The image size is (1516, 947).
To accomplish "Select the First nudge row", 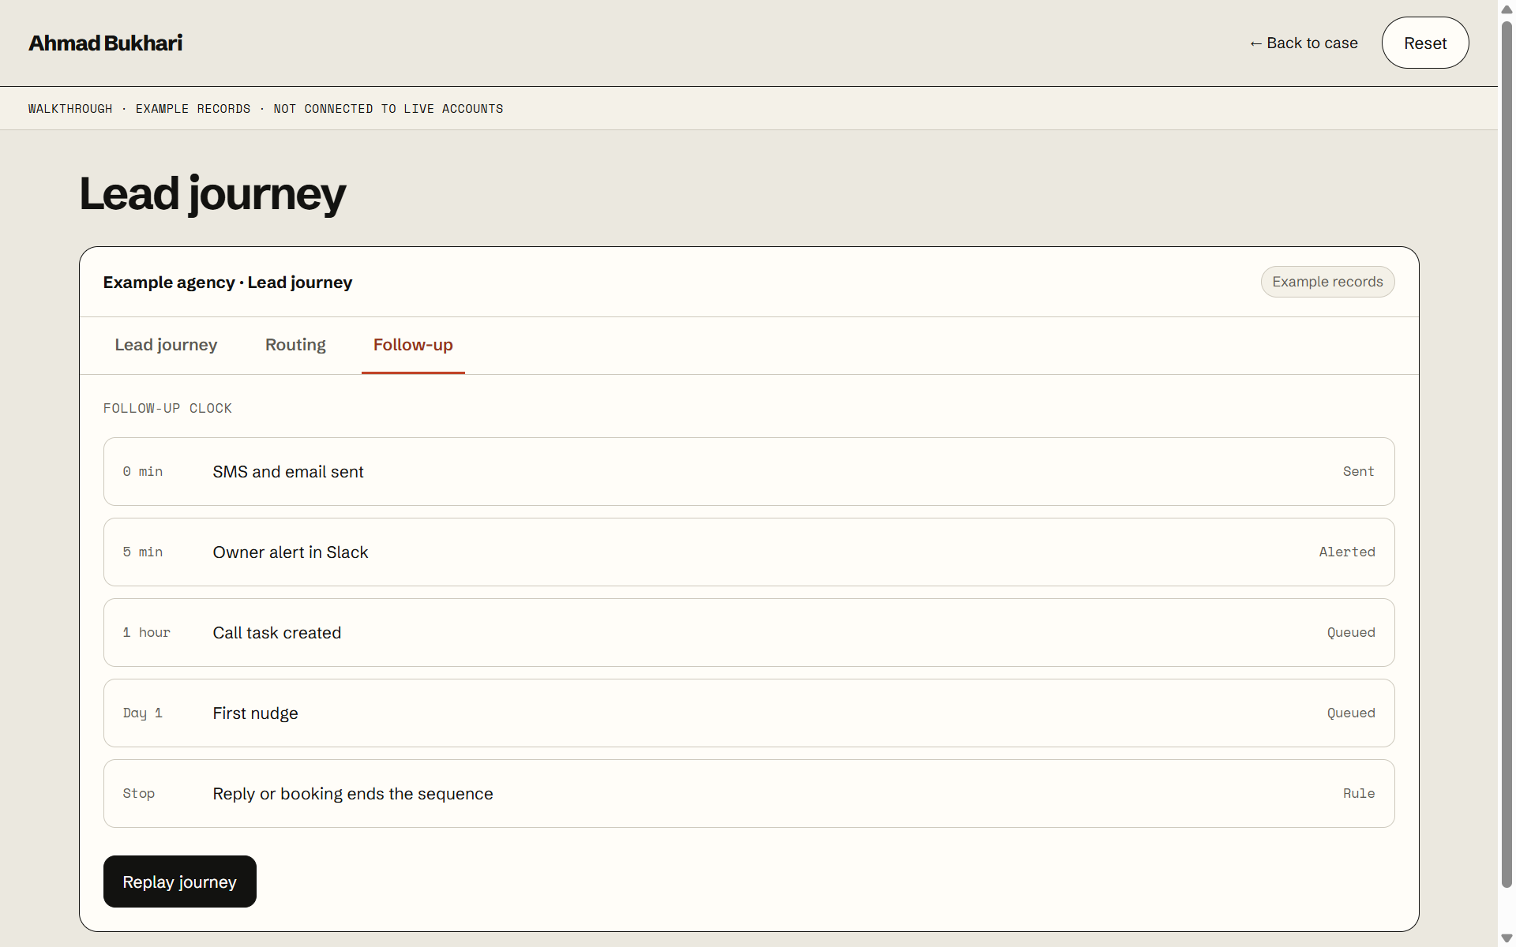I will click(749, 713).
